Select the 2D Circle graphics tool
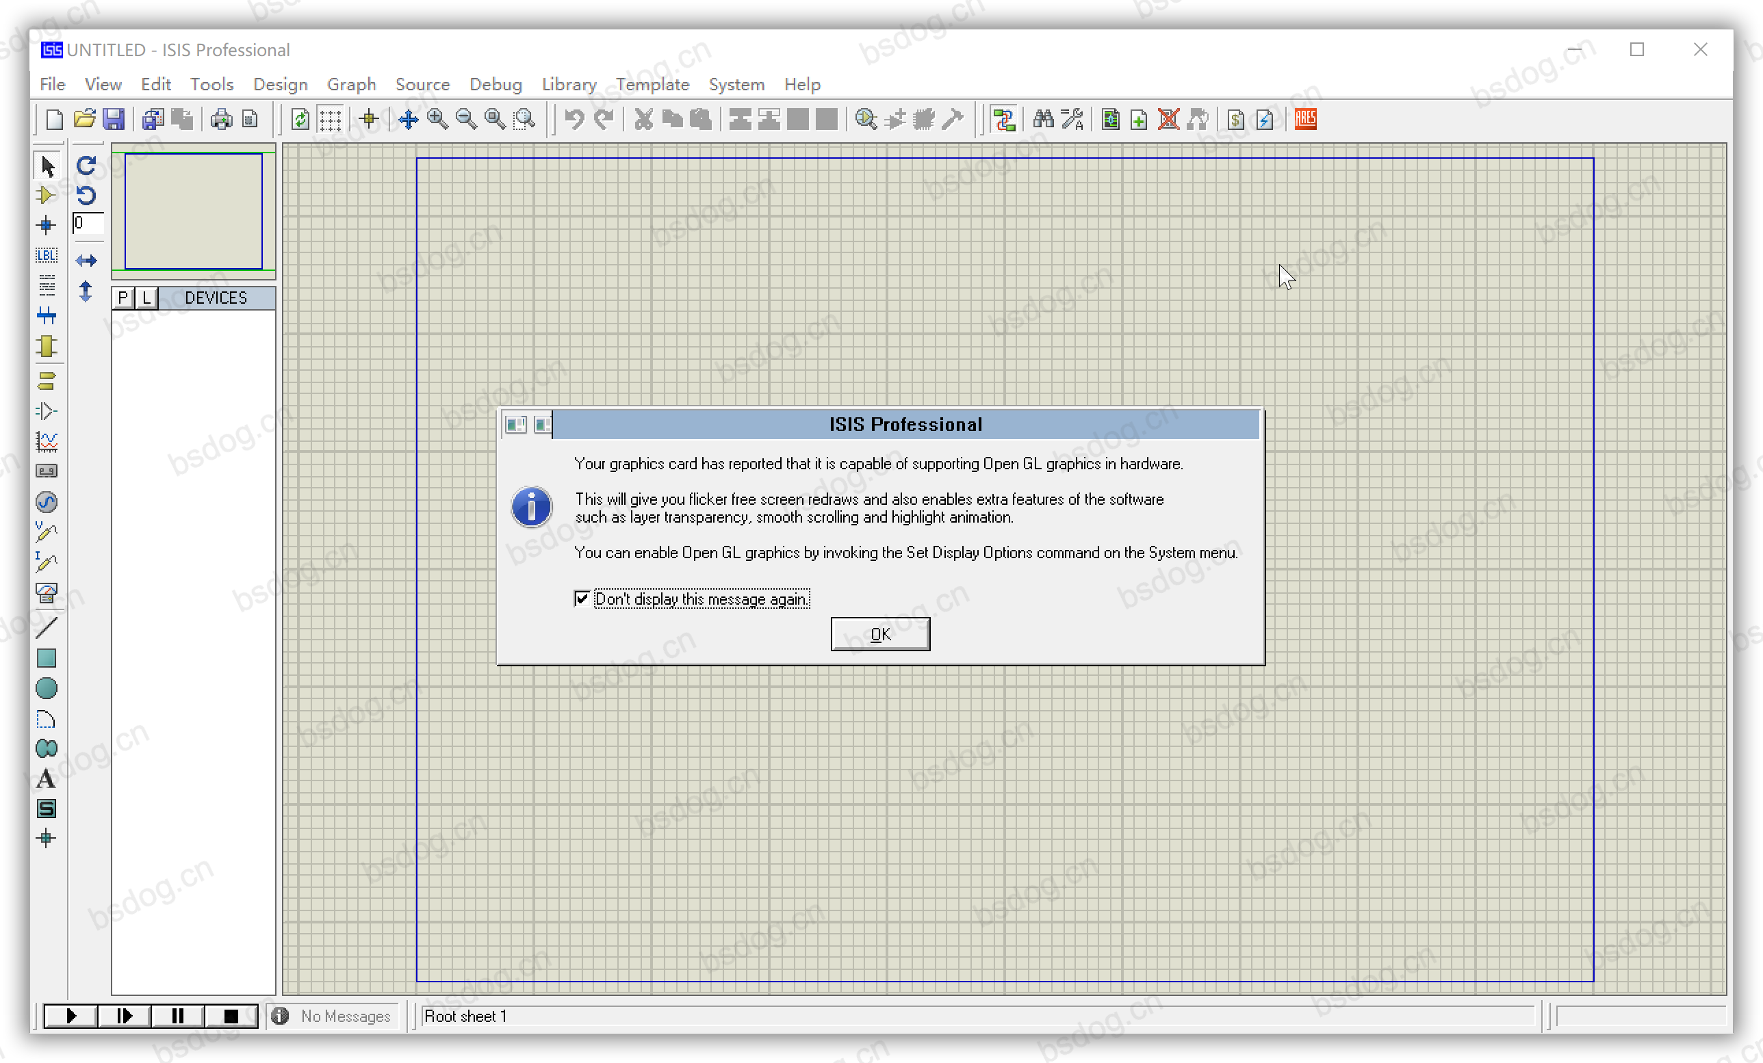This screenshot has width=1763, height=1063. (x=47, y=688)
